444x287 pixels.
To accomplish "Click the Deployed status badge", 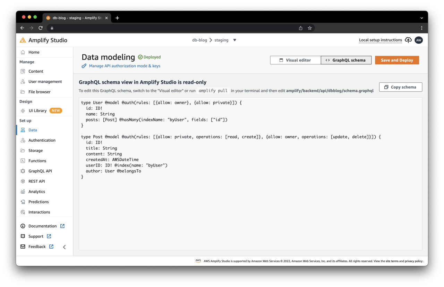I will pyautogui.click(x=150, y=57).
